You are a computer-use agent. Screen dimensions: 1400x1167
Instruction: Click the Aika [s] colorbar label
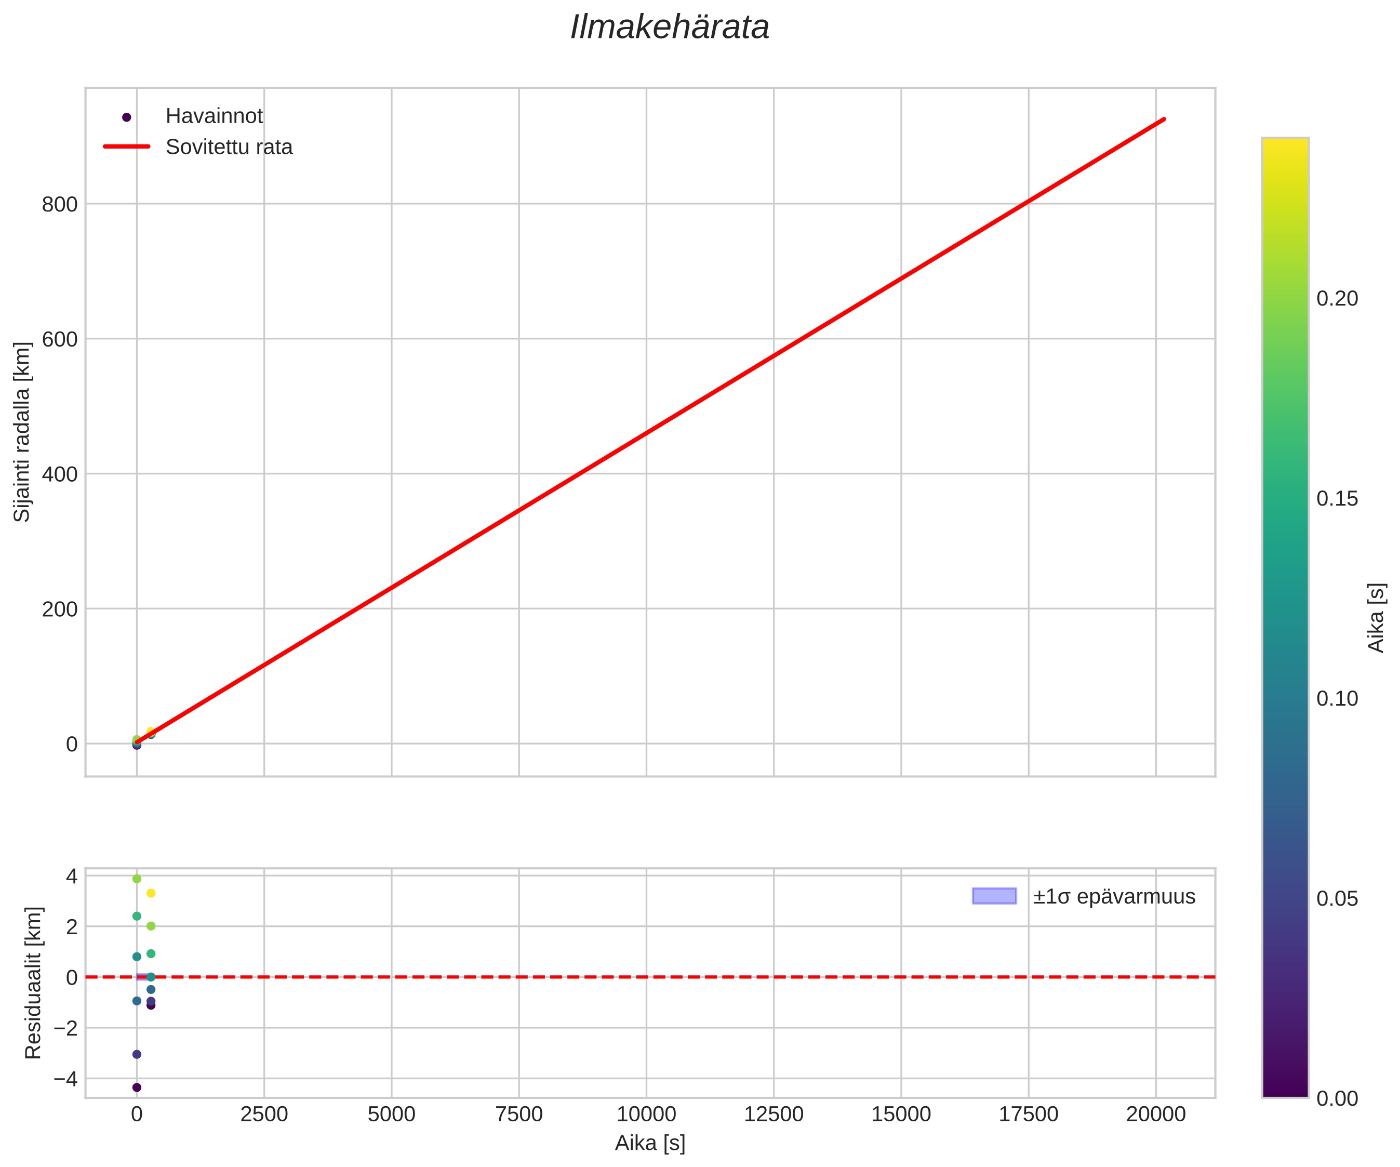click(x=1376, y=617)
